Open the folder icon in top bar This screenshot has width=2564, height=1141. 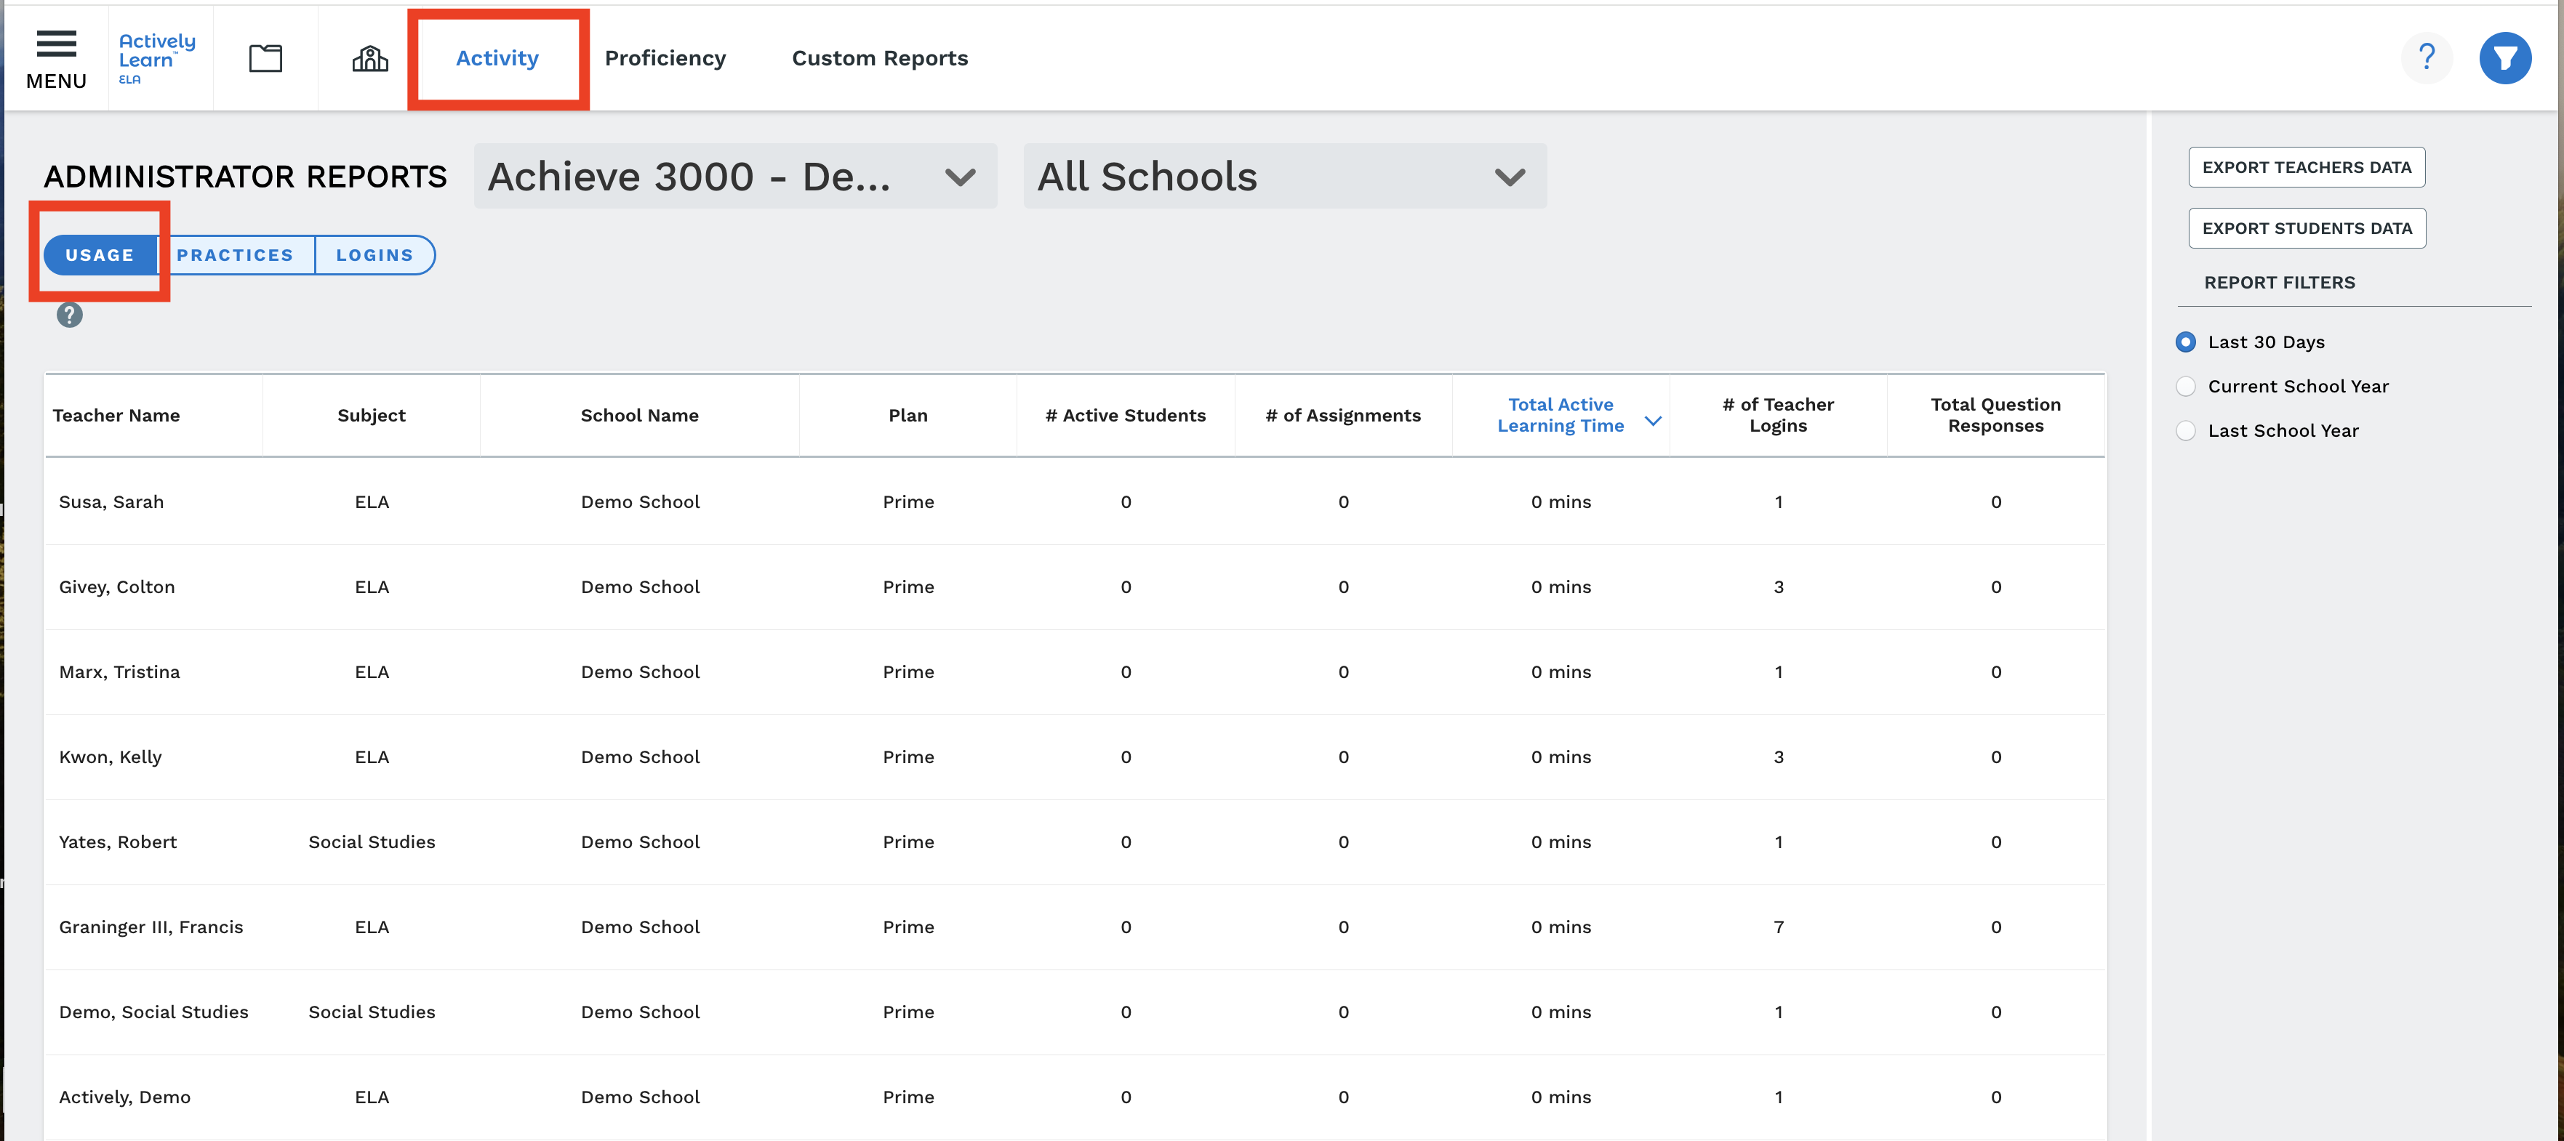265,59
